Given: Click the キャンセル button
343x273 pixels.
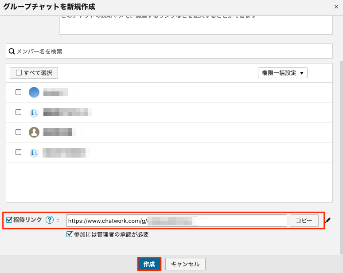Looking at the screenshot, I should click(x=185, y=264).
